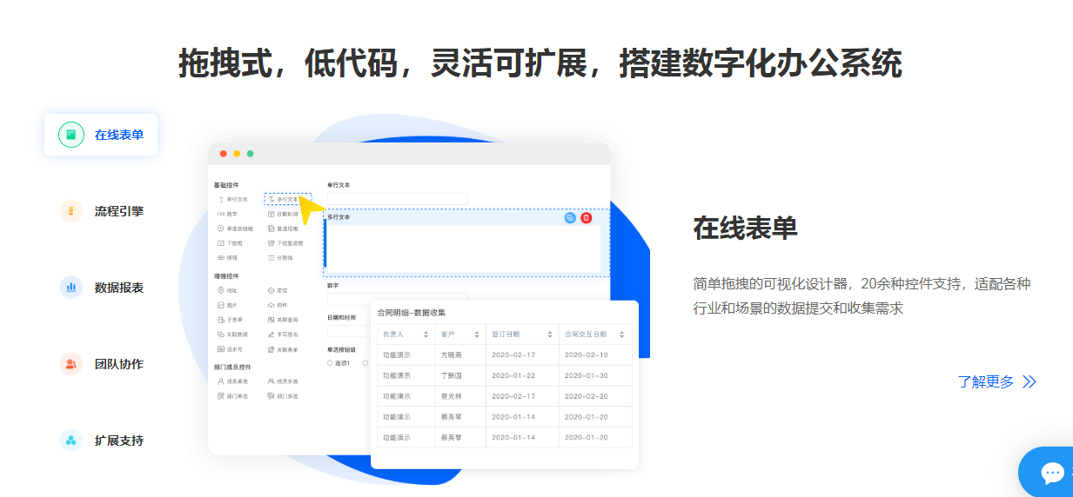Sort the table by 合同交互日期 column arrows

[x=622, y=335]
